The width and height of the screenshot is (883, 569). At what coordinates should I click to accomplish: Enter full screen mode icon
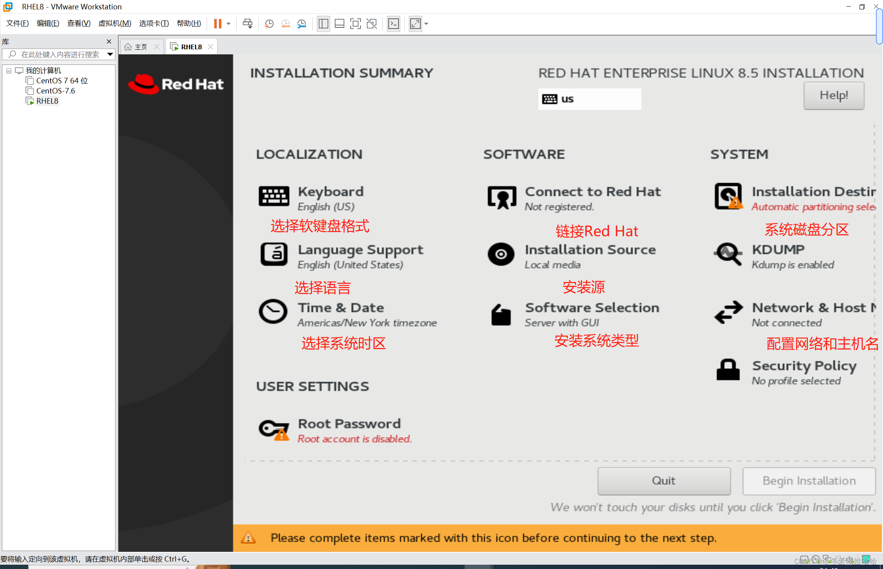(x=355, y=24)
